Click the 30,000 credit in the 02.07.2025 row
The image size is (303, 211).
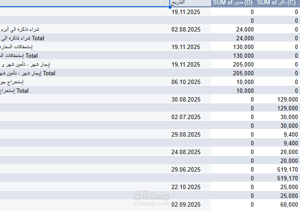point(289,117)
